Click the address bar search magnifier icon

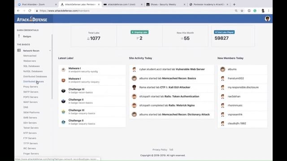coord(236,11)
